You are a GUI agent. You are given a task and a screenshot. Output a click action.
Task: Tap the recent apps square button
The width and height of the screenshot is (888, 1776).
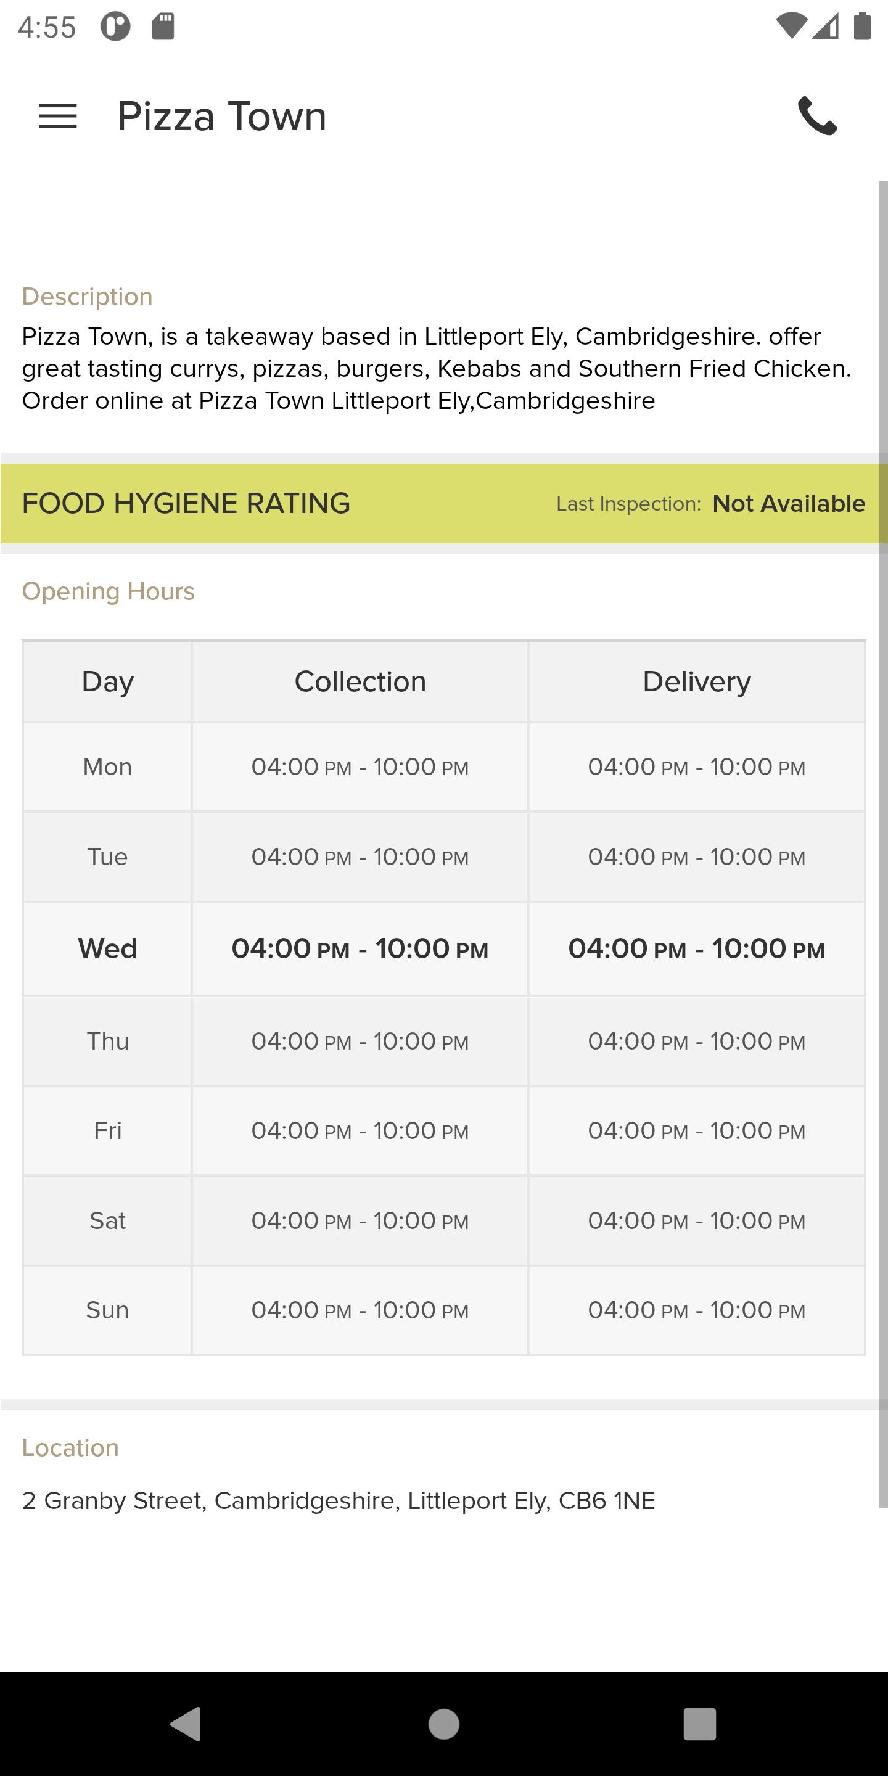[x=699, y=1724]
